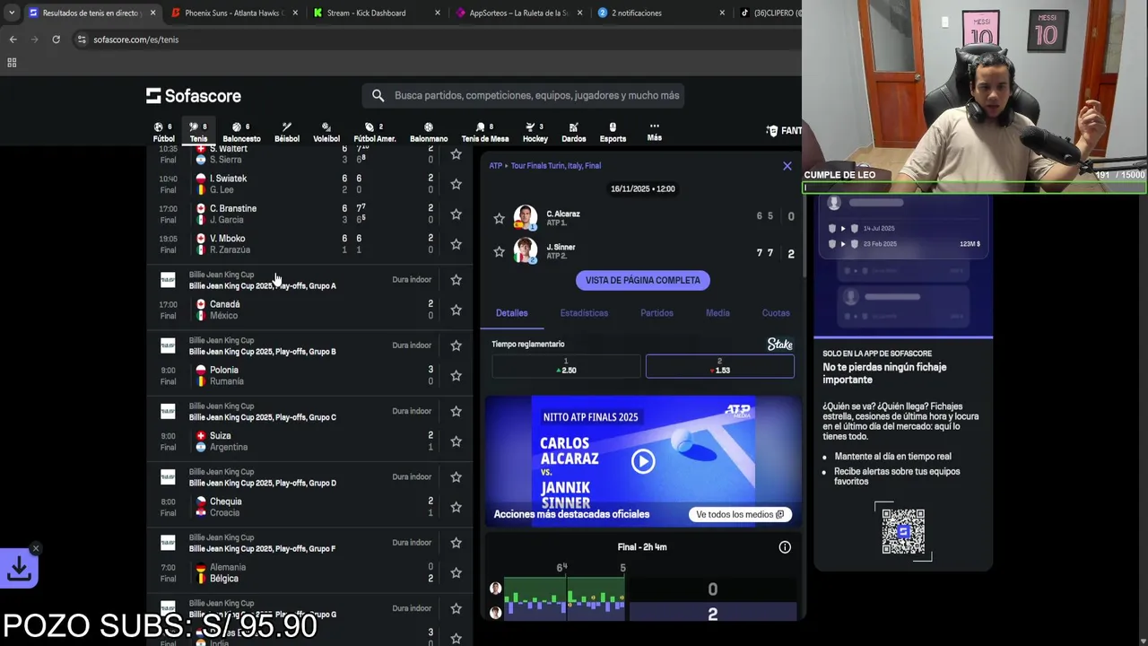
Task: Click the download overlay icon
Action: click(x=19, y=568)
